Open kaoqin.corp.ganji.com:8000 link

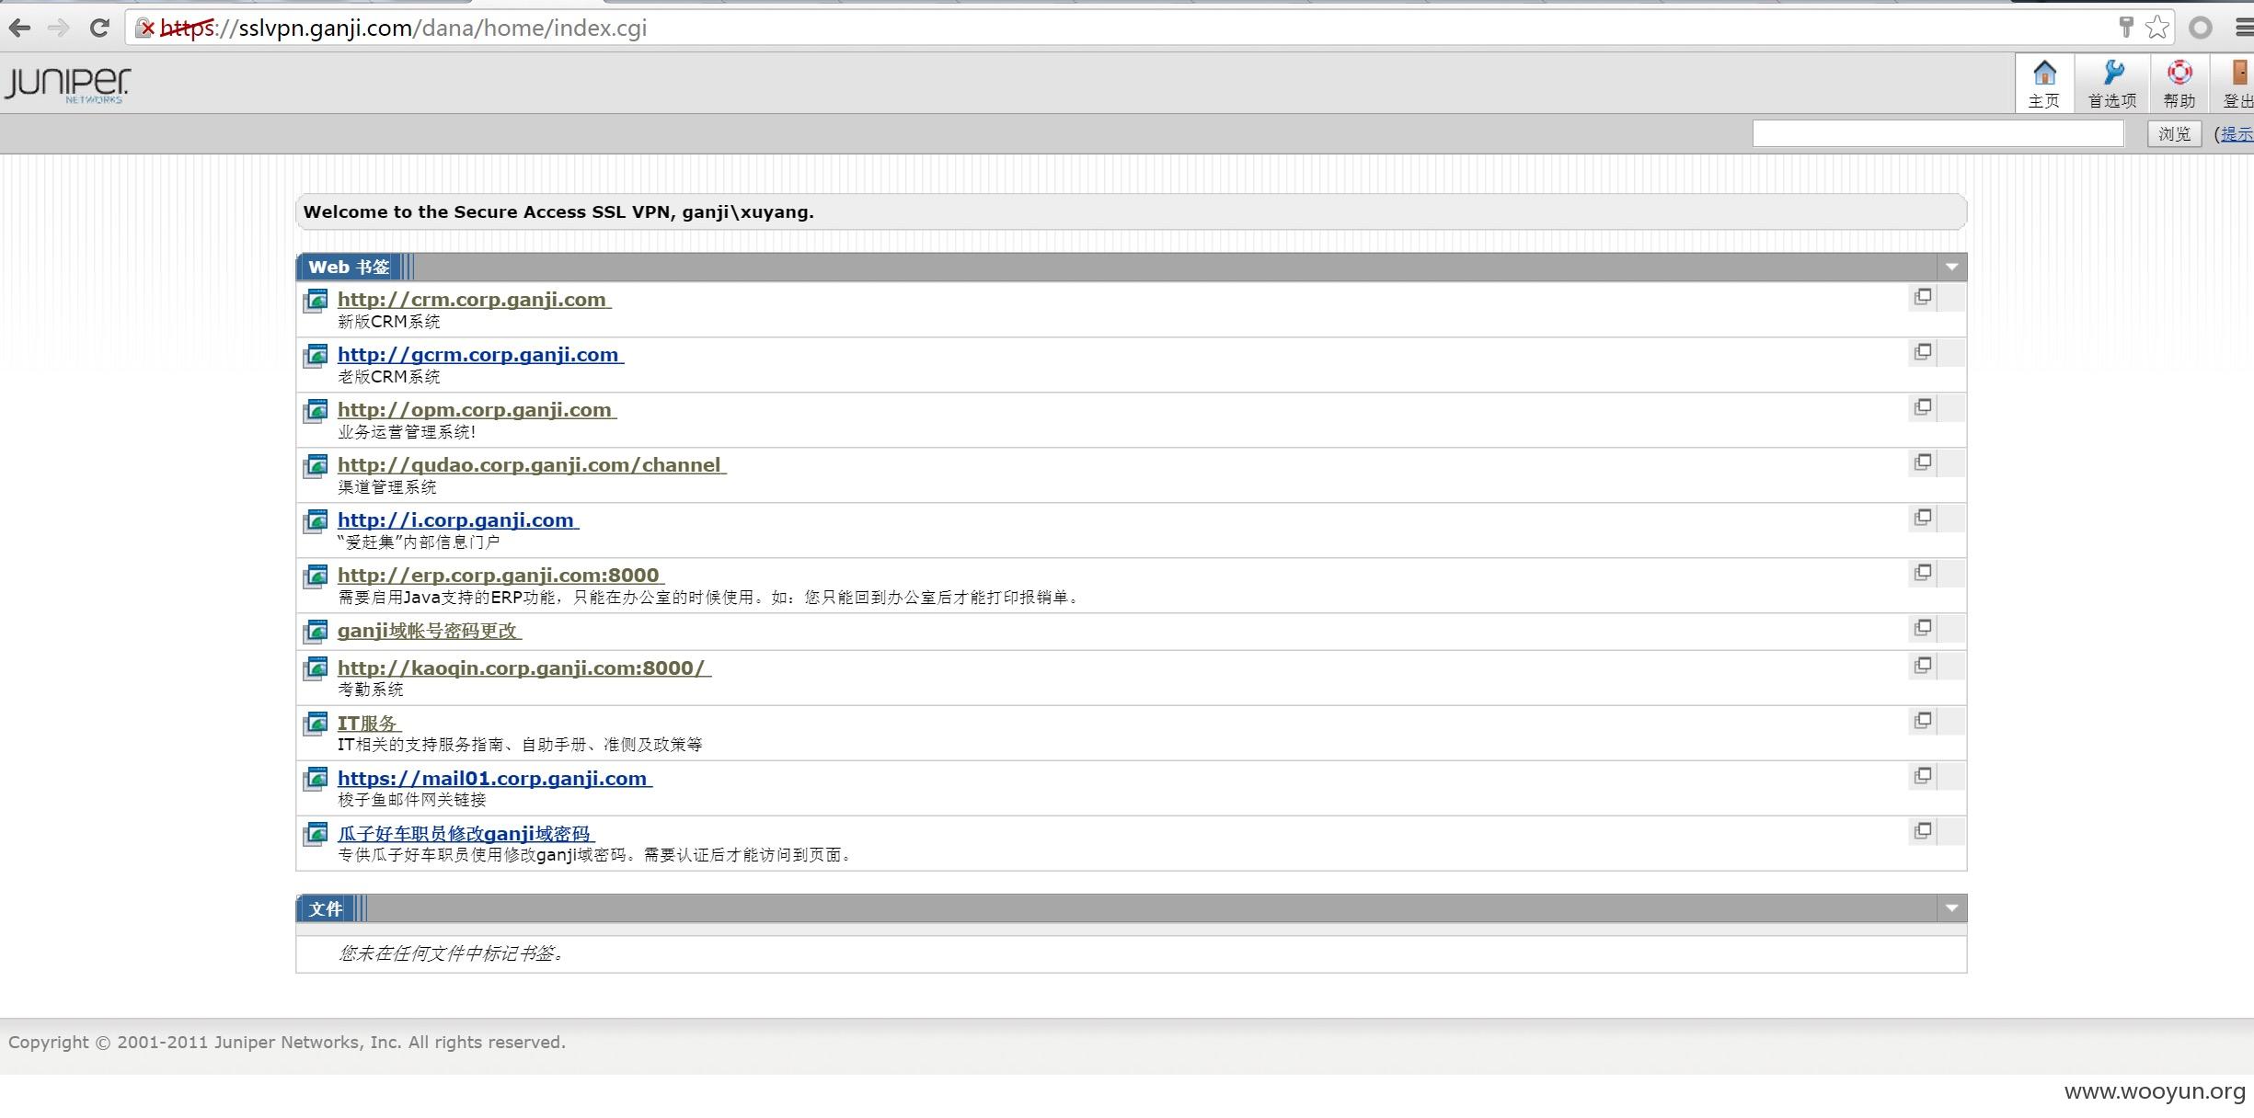524,668
